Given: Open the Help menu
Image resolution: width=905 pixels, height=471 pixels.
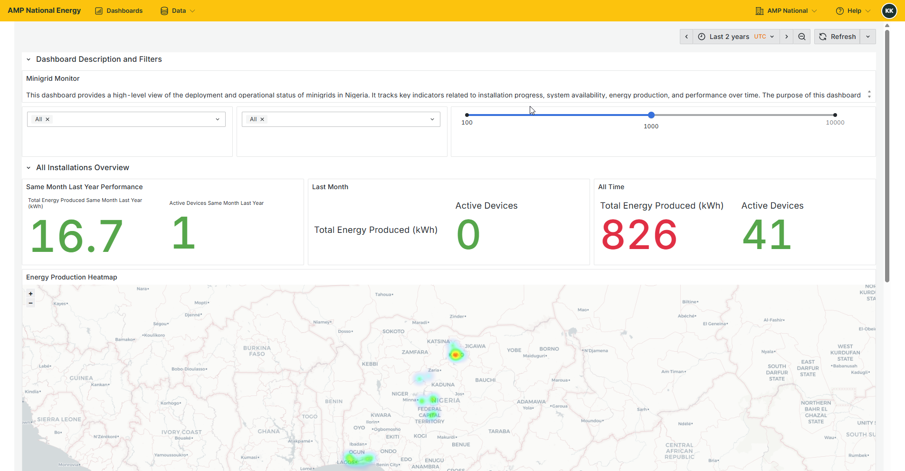Looking at the screenshot, I should (853, 10).
